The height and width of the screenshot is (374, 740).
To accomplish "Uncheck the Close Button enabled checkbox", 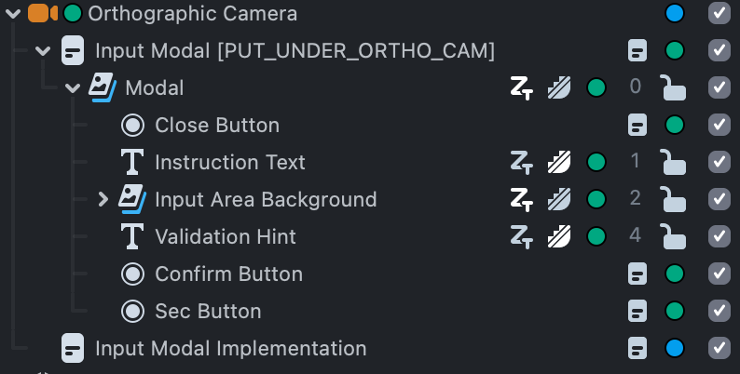I will tap(719, 126).
